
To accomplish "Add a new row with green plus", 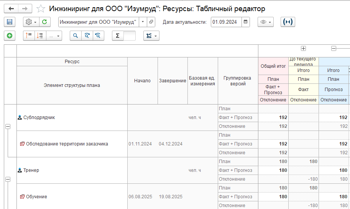I will pyautogui.click(x=10, y=36).
